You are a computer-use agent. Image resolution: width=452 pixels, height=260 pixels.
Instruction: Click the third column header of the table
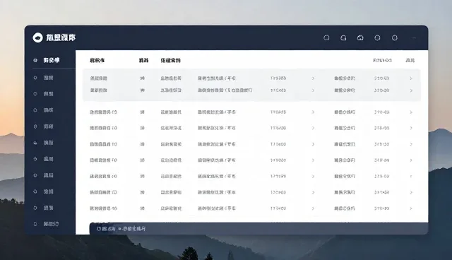[170, 61]
